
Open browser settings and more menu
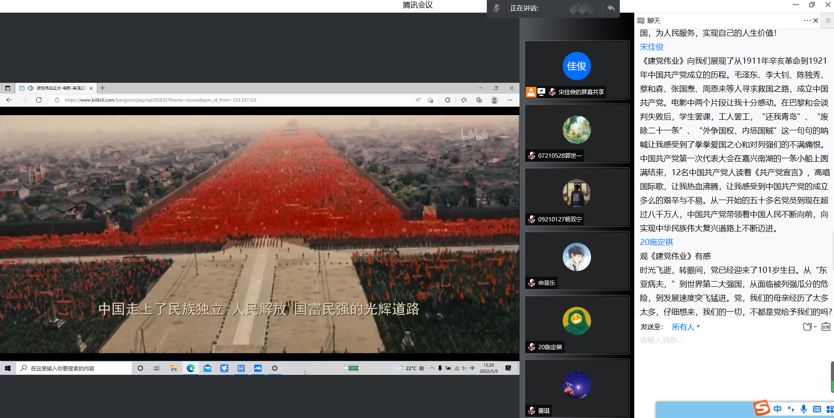click(x=510, y=100)
